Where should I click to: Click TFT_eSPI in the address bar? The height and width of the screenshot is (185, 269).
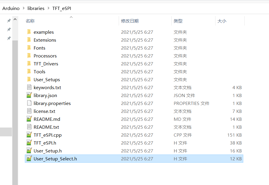(62, 8)
